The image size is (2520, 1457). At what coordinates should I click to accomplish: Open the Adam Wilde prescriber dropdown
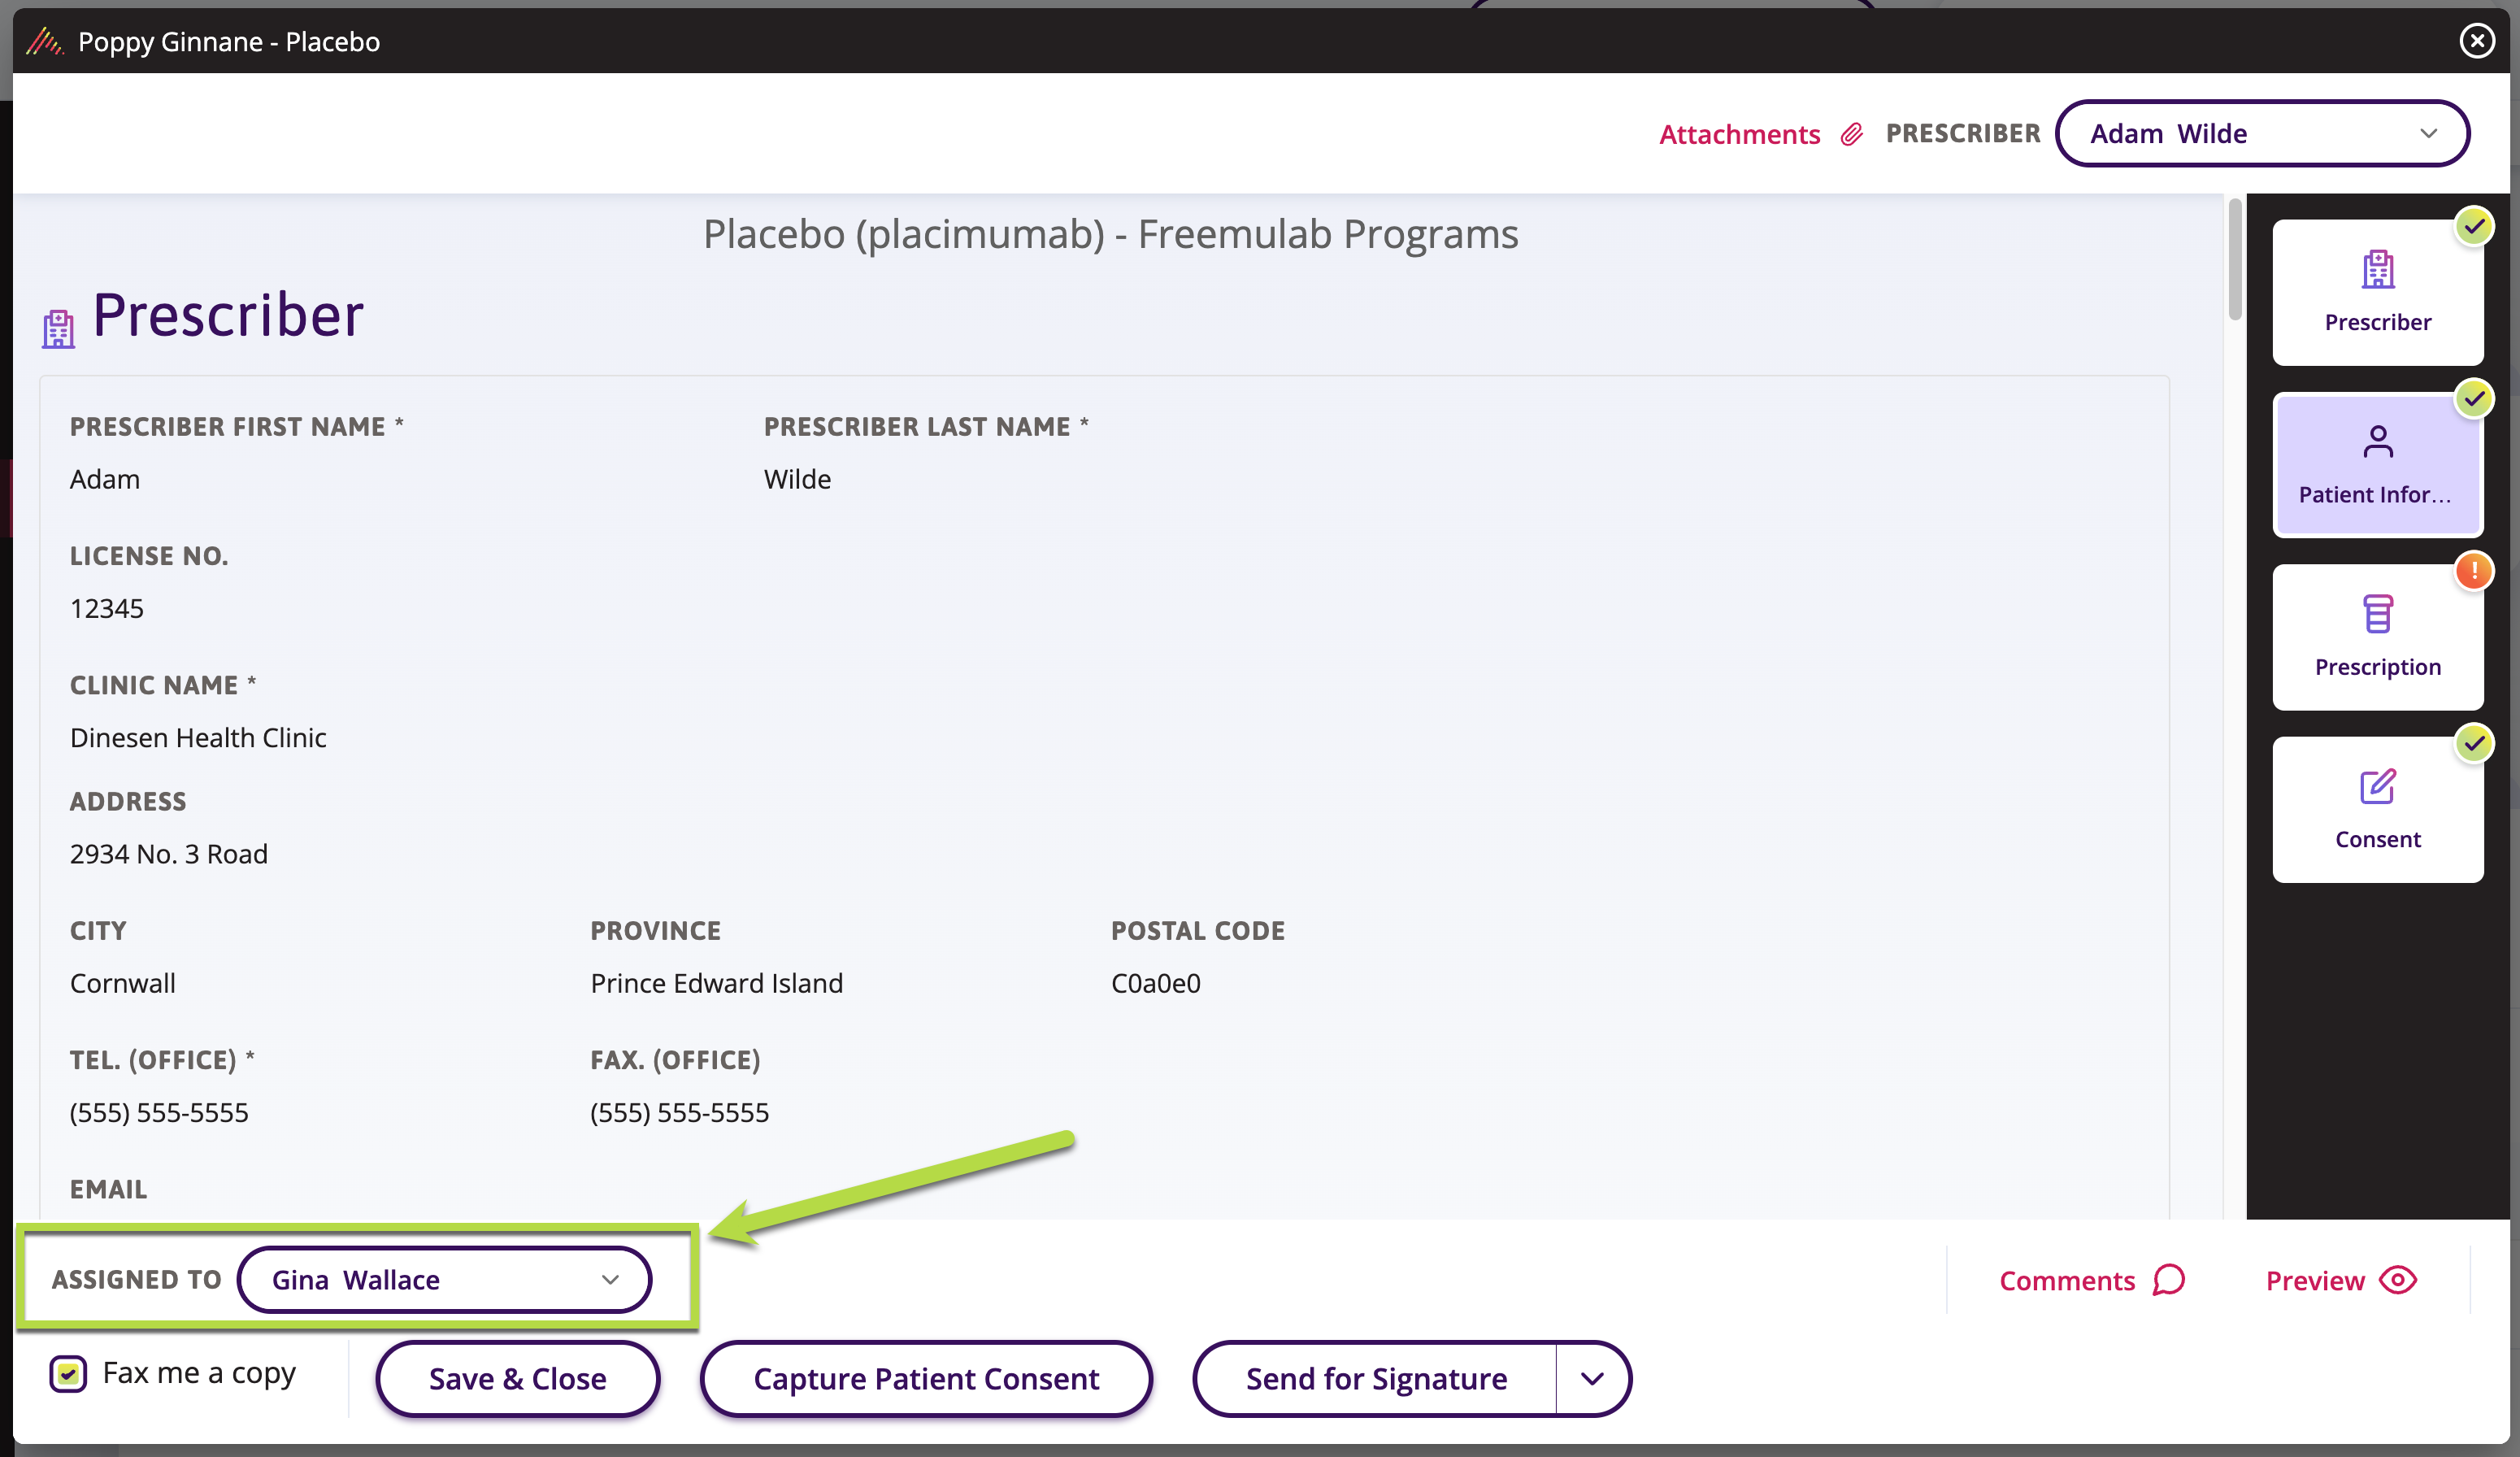tap(2262, 133)
